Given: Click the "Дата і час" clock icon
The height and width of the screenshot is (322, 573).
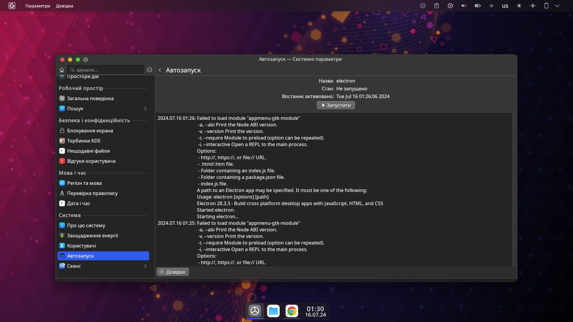Looking at the screenshot, I should pos(62,203).
